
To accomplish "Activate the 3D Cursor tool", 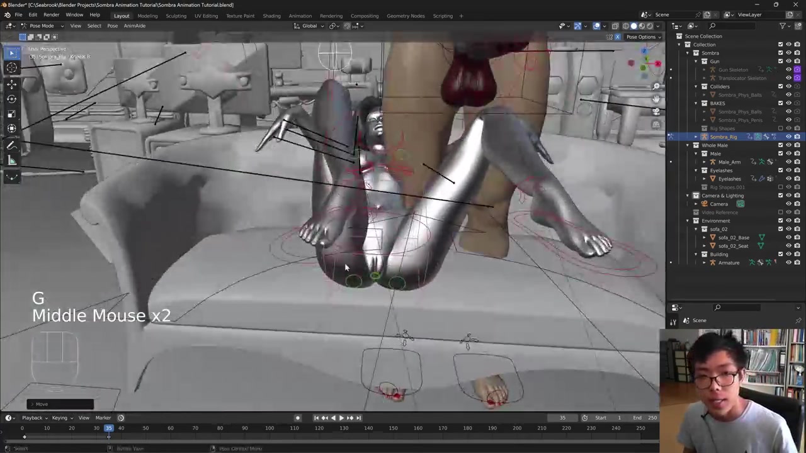I will click(x=11, y=68).
